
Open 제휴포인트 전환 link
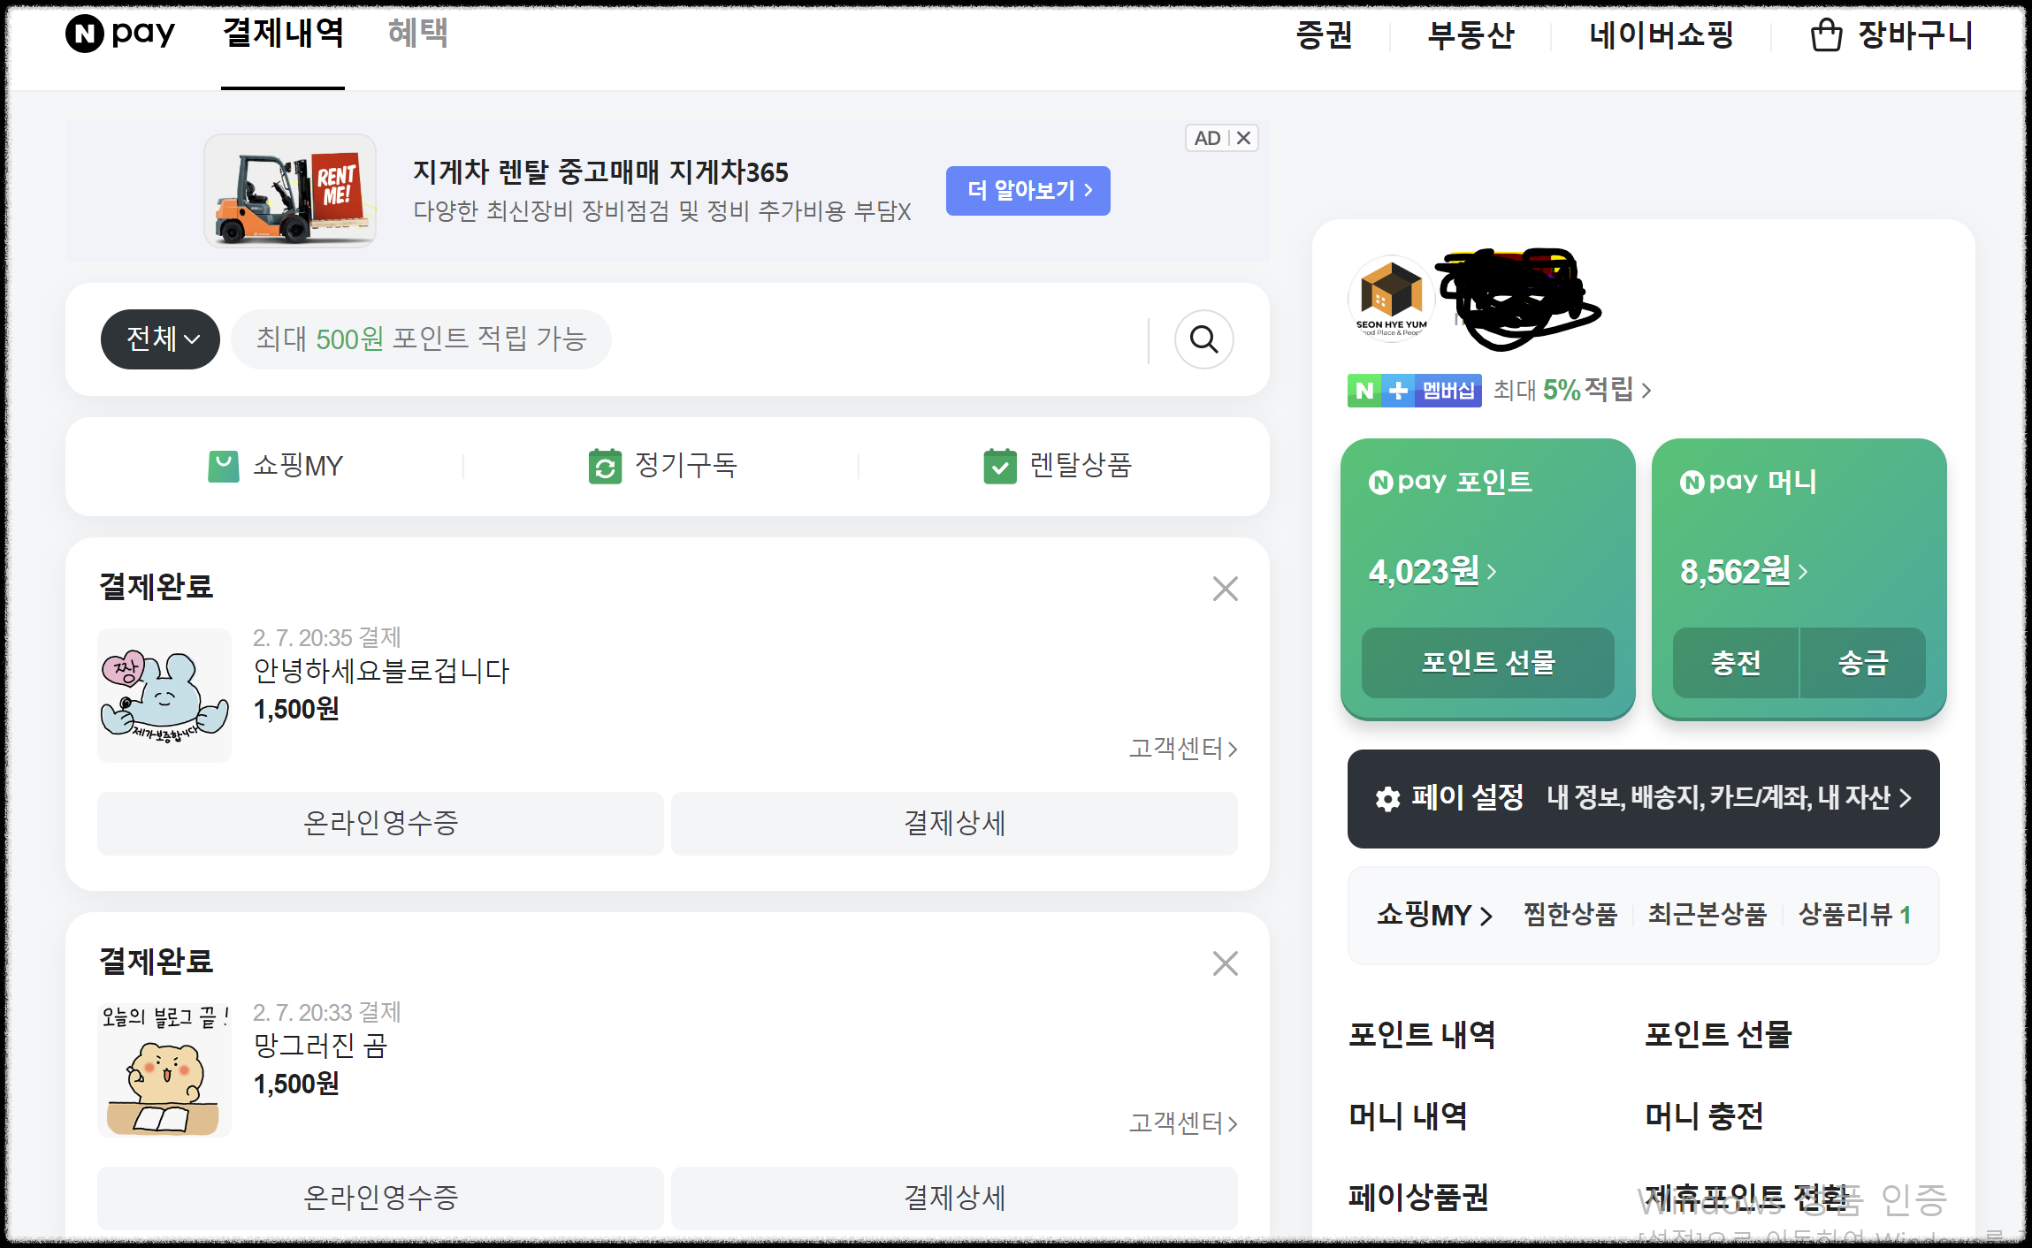(1746, 1198)
